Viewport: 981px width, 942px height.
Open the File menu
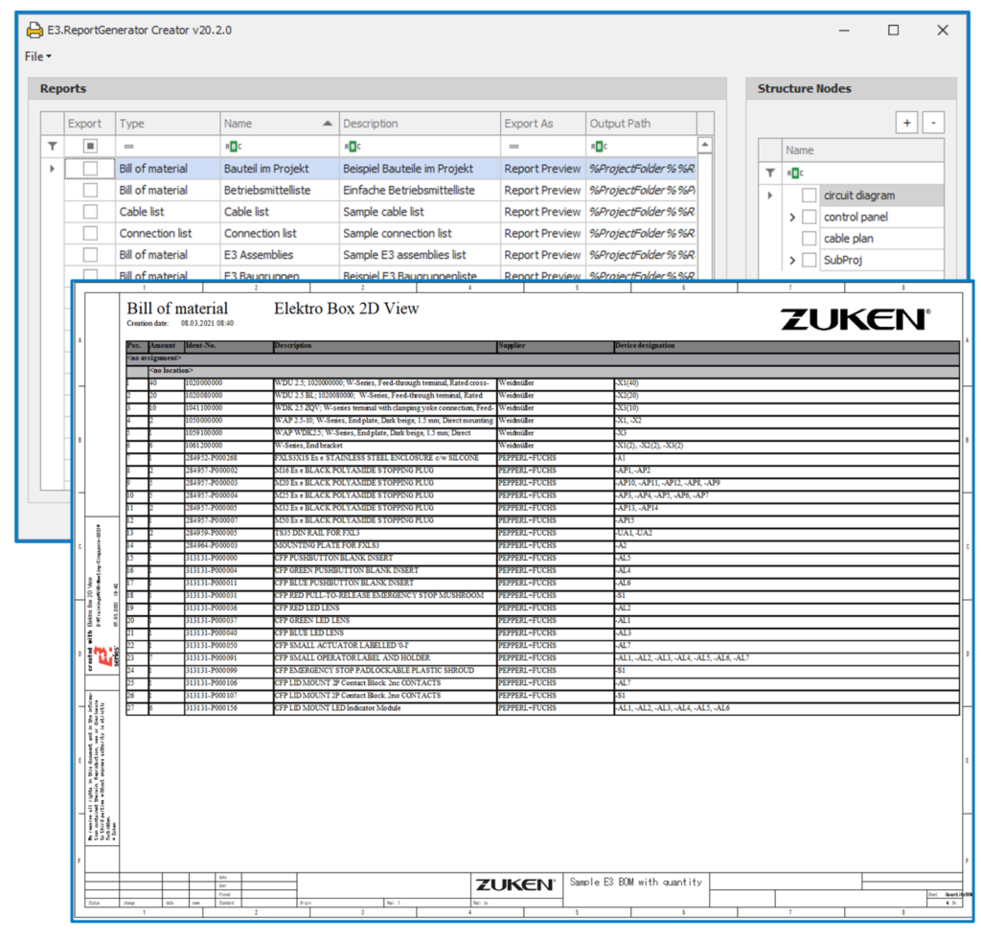(37, 57)
